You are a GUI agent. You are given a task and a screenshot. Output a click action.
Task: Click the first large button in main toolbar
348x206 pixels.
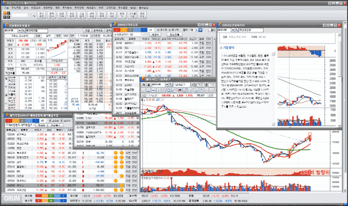[x=42, y=15]
